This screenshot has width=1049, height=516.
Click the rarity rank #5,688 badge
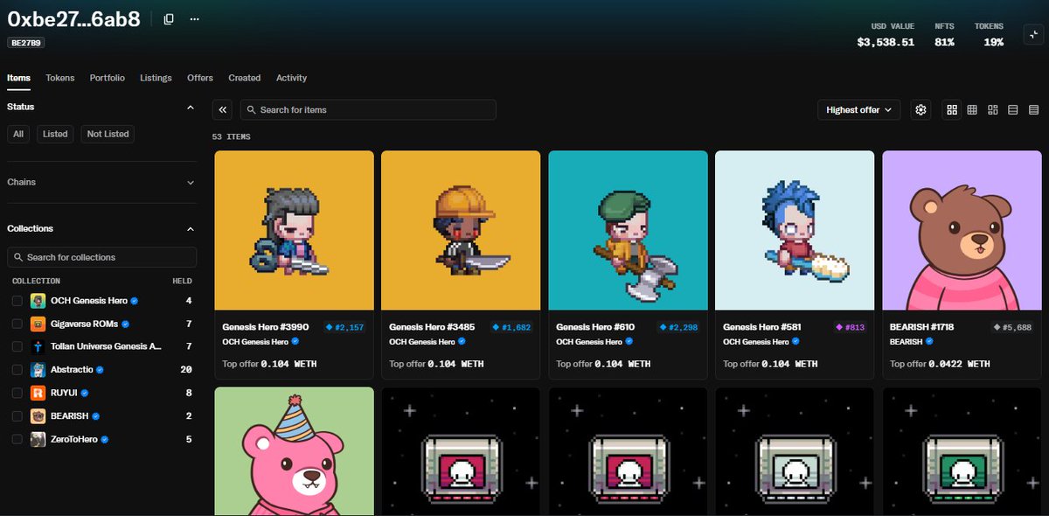(x=1012, y=326)
